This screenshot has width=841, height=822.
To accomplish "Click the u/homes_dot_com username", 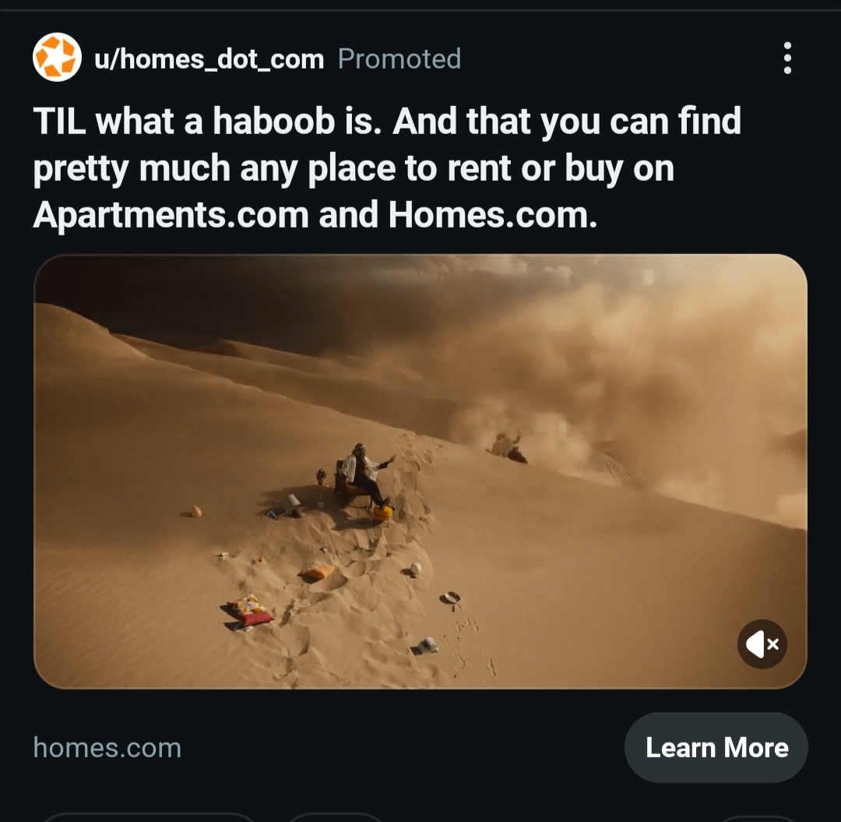I will point(209,58).
